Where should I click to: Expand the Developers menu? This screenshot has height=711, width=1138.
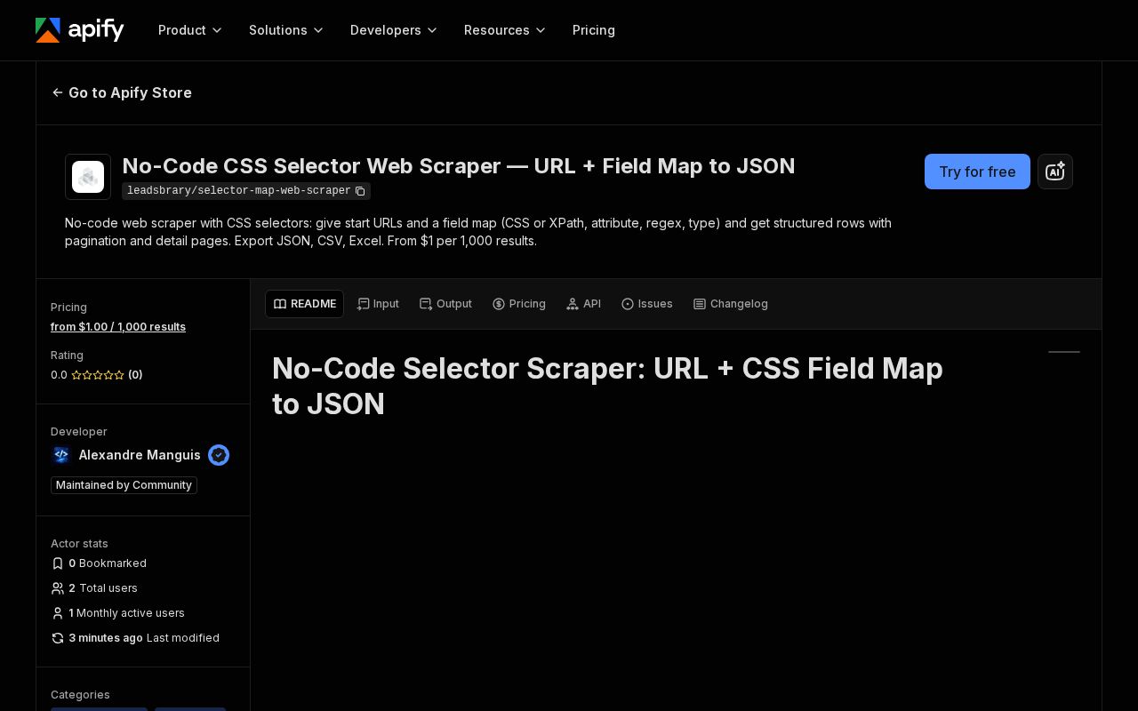tap(394, 30)
